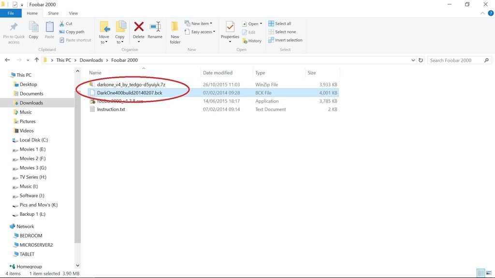495x278 pixels.
Task: Open Desktop in navigation pane
Action: [x=29, y=84]
